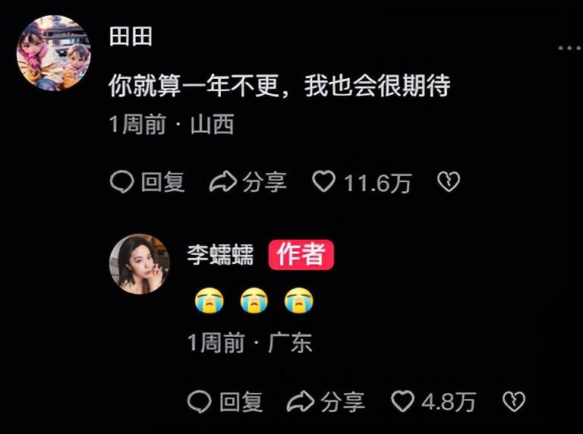
Task: Click the middle crying emoji in reply
Action: point(254,300)
